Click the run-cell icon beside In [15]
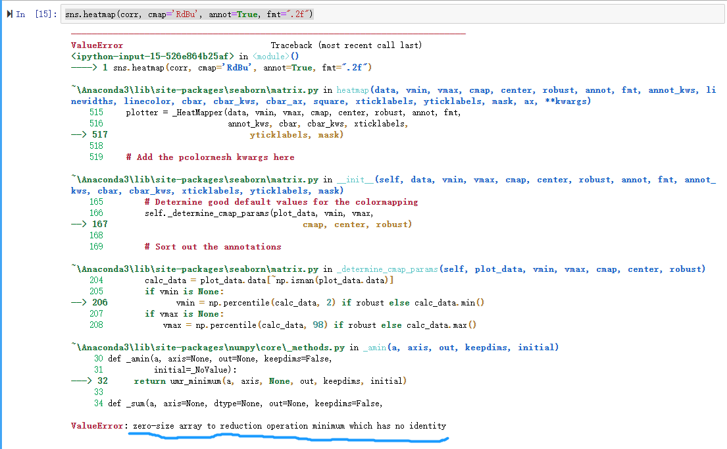 (x=10, y=14)
